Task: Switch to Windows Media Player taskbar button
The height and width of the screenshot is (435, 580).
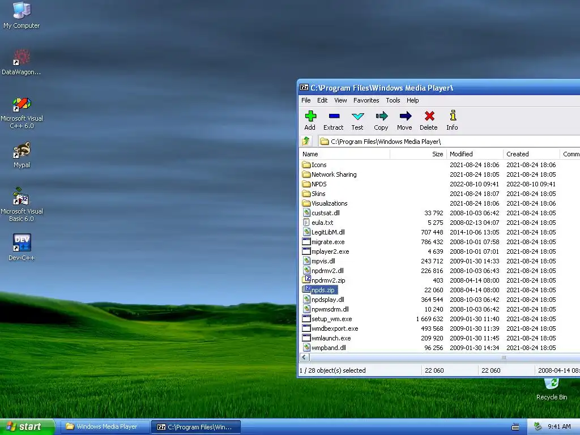Action: click(104, 427)
